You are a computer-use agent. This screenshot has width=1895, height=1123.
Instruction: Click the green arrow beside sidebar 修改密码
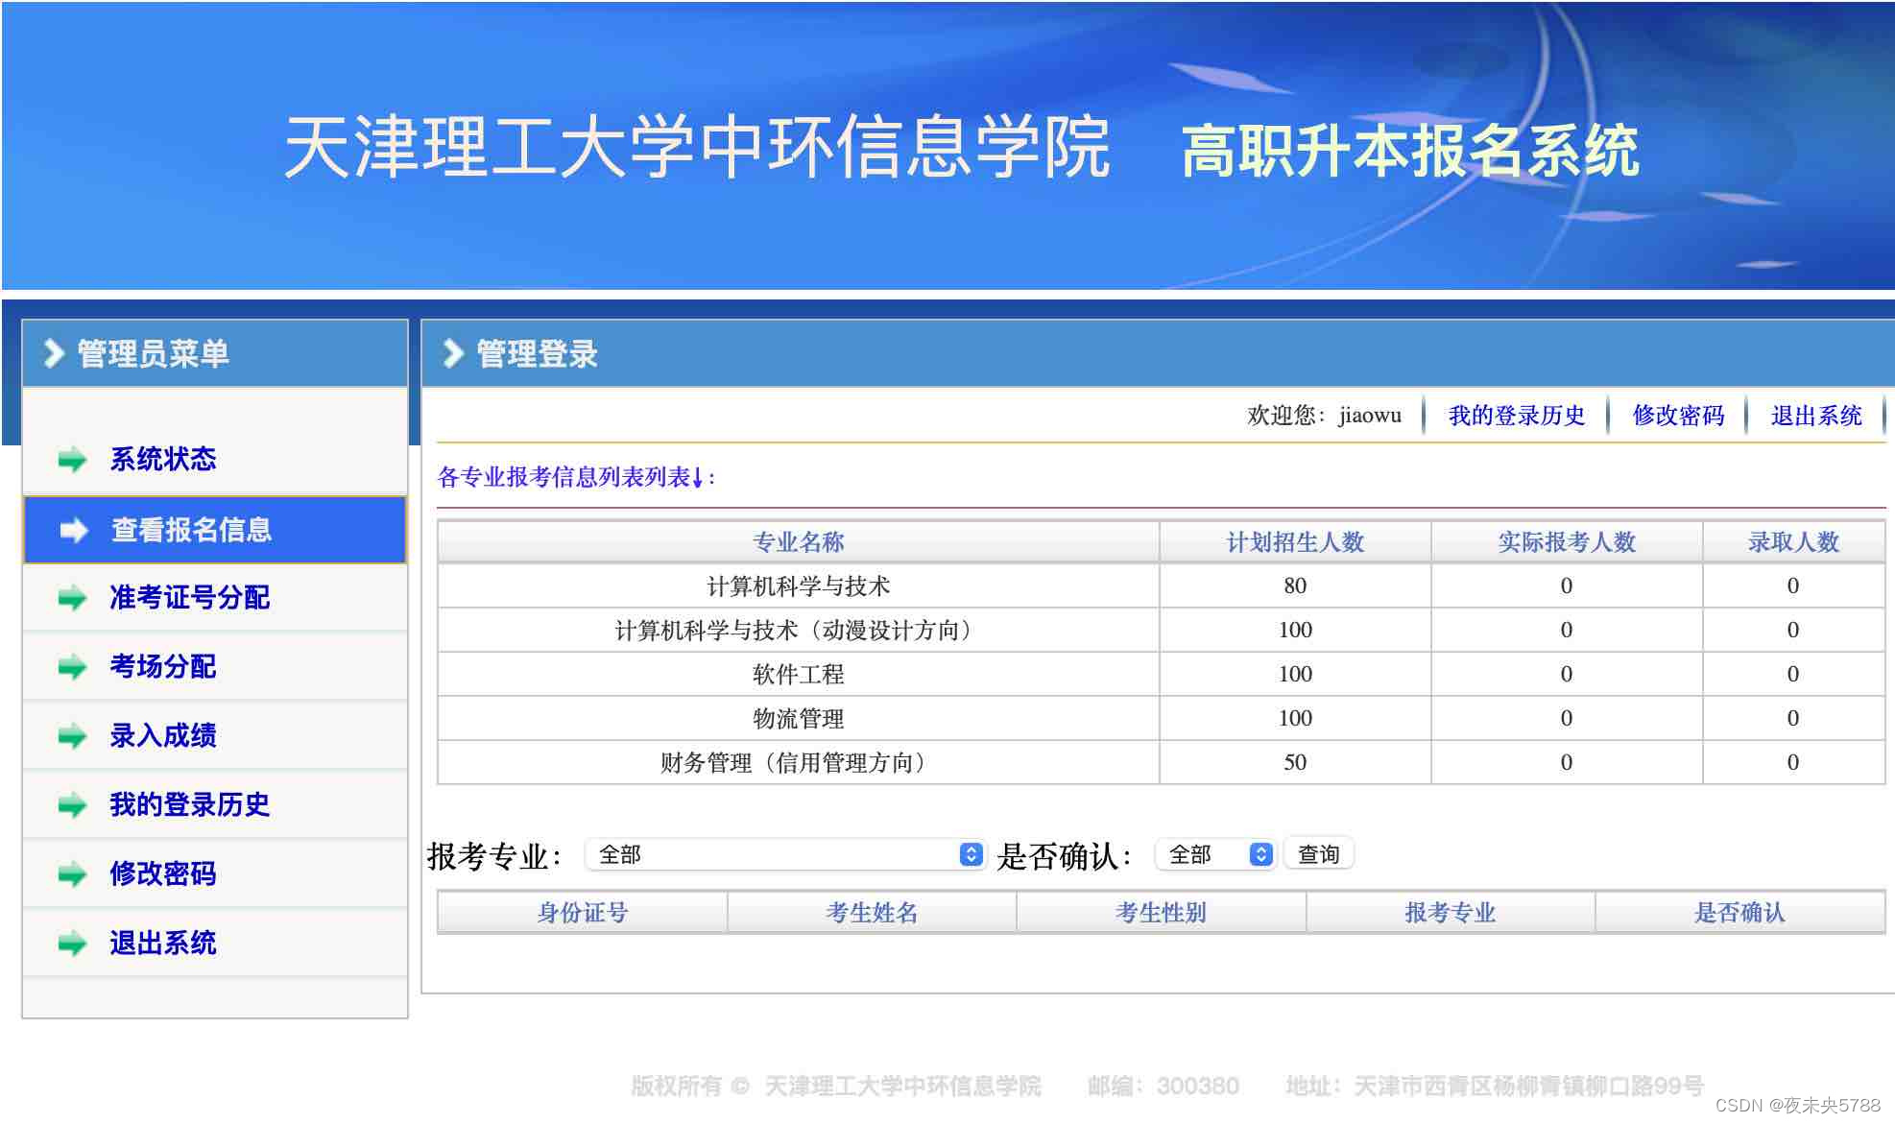(72, 874)
